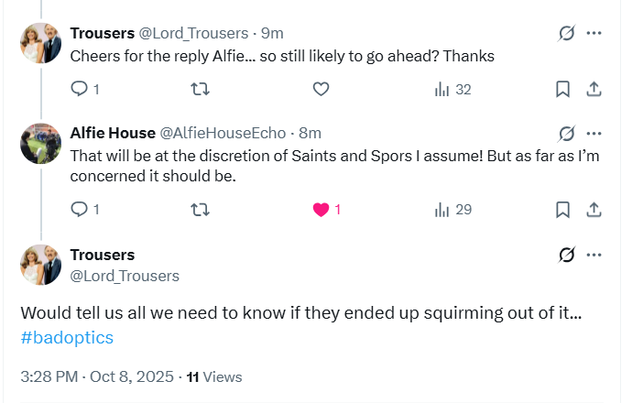Viewport: 643px width, 403px height.
Task: View analytics showing 32 views
Action: pyautogui.click(x=452, y=89)
